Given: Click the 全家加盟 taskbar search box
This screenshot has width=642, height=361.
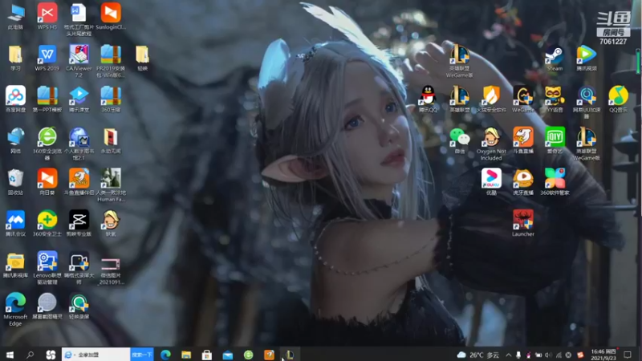Looking at the screenshot, I should point(96,355).
